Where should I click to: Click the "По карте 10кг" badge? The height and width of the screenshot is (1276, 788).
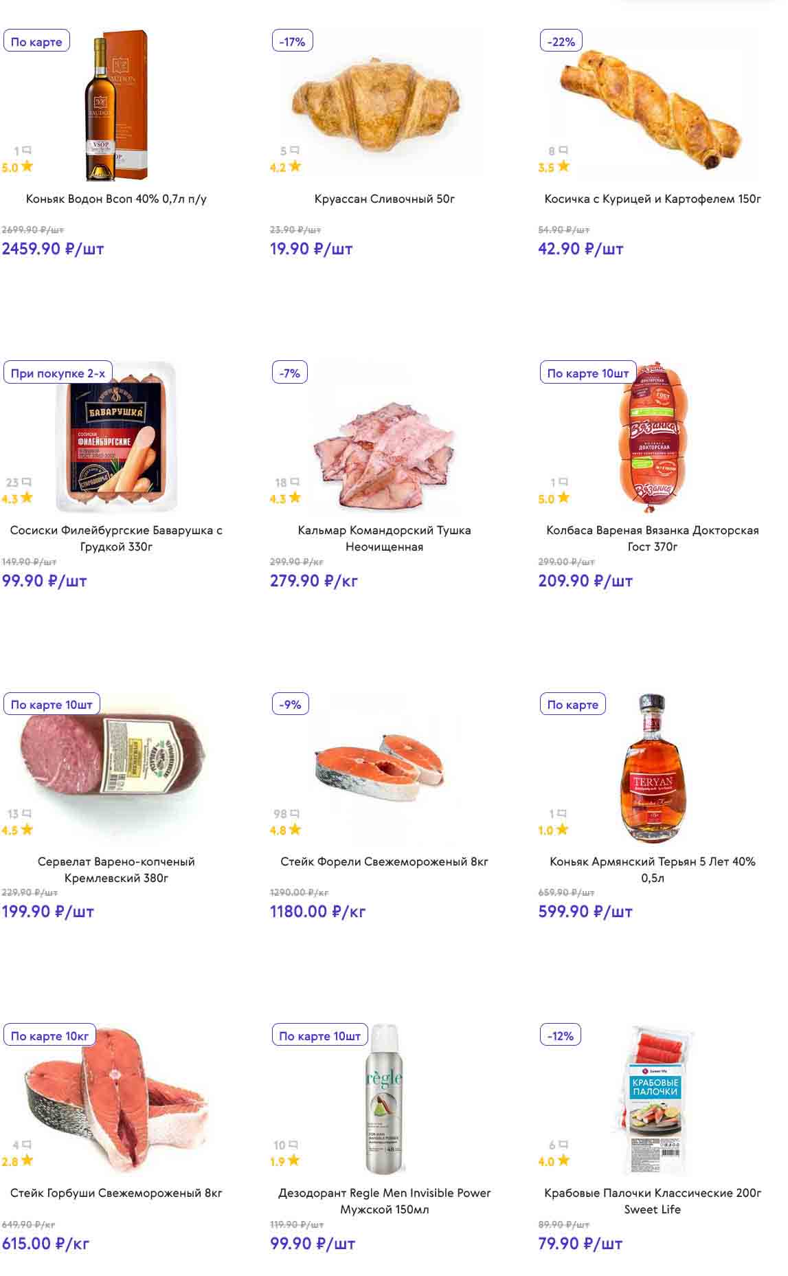coord(49,1036)
